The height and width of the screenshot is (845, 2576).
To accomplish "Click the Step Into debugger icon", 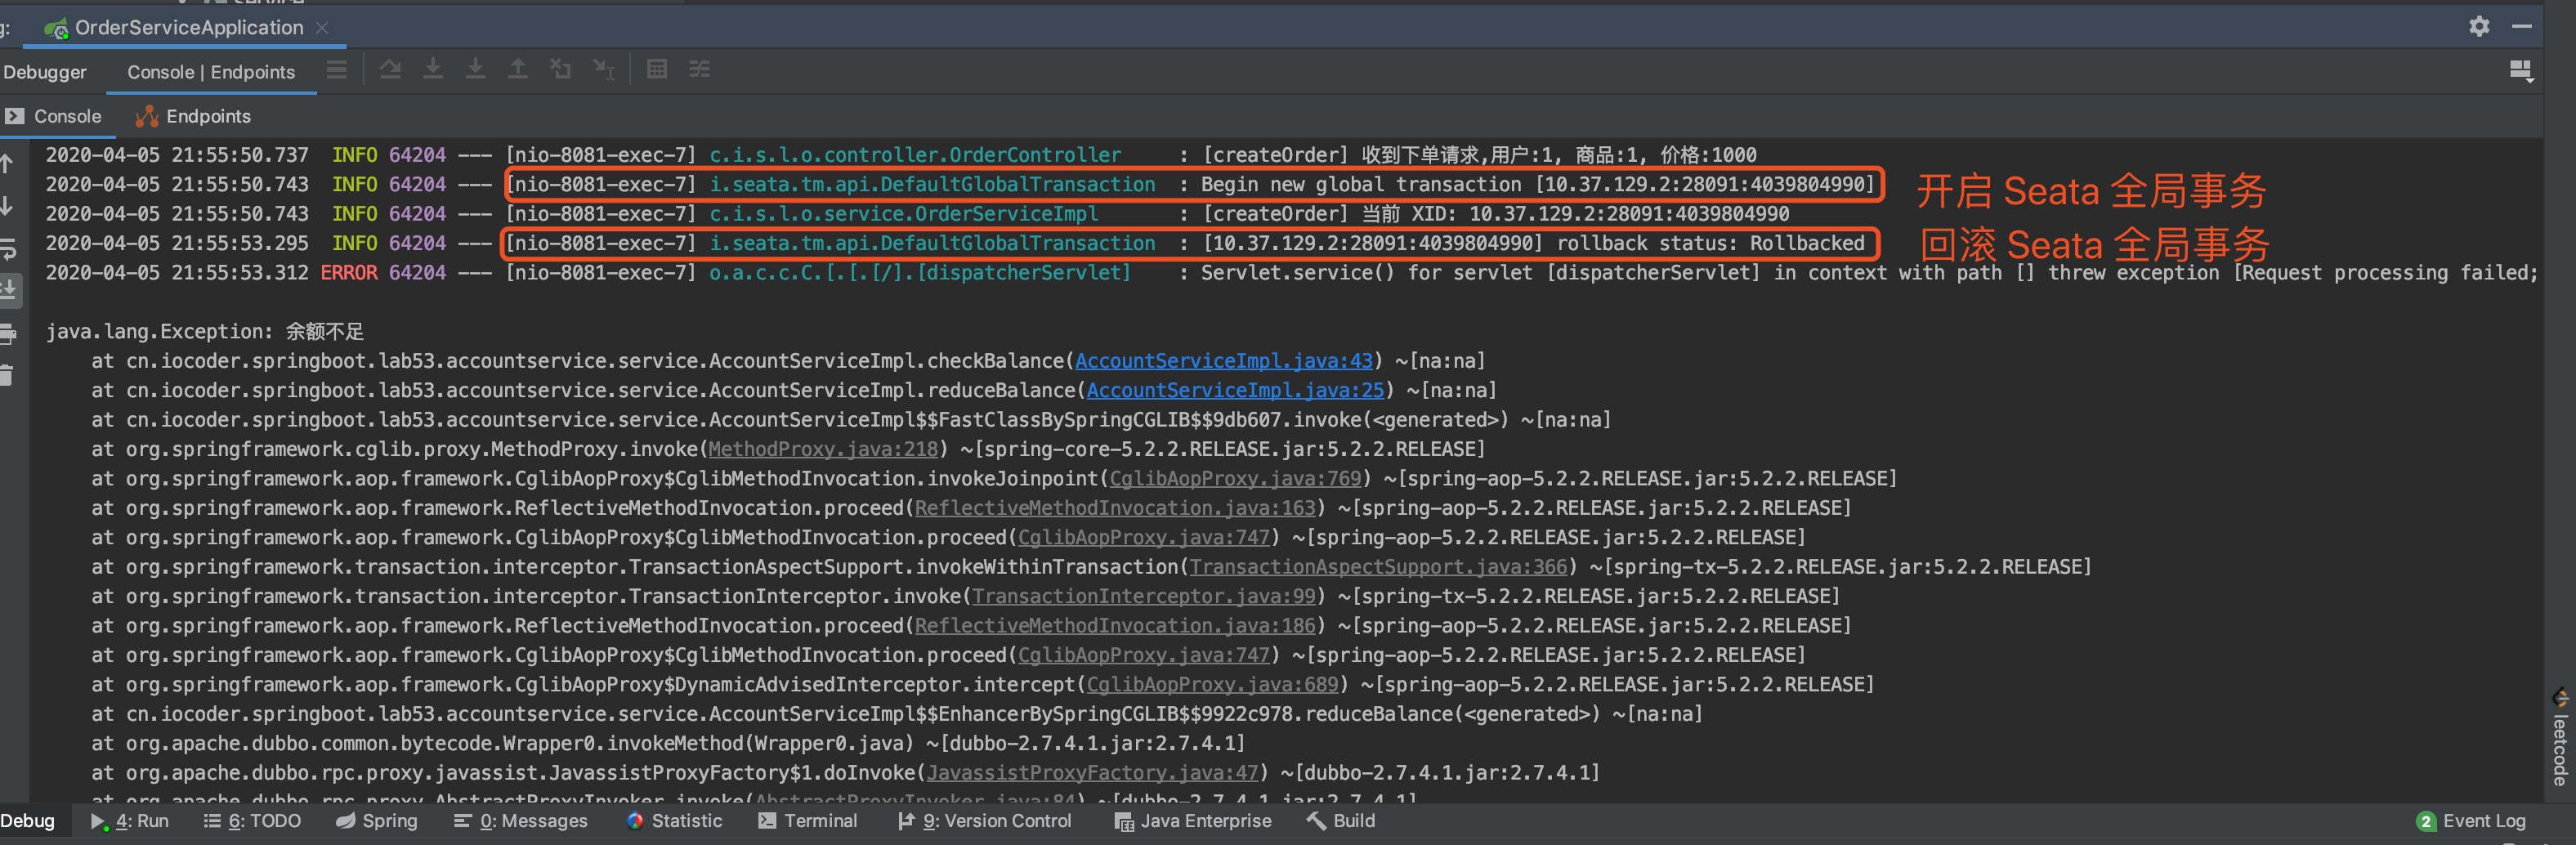I will (433, 70).
